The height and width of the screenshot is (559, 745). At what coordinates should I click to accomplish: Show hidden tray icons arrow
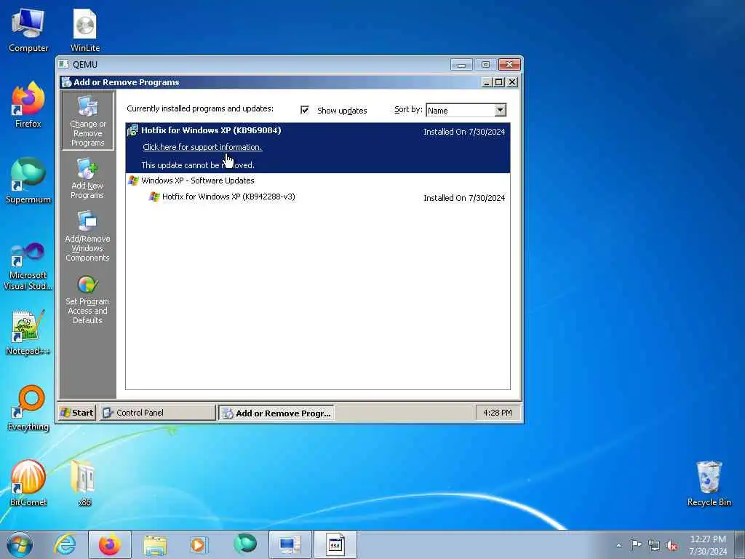click(618, 545)
